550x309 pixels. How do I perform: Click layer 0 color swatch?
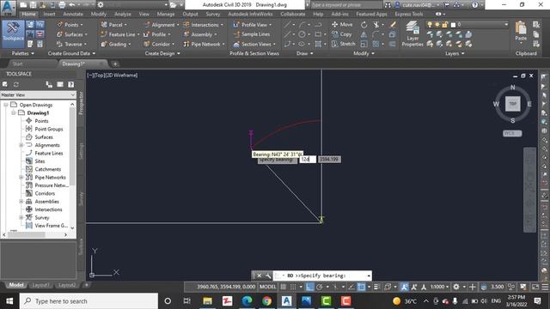[453, 25]
